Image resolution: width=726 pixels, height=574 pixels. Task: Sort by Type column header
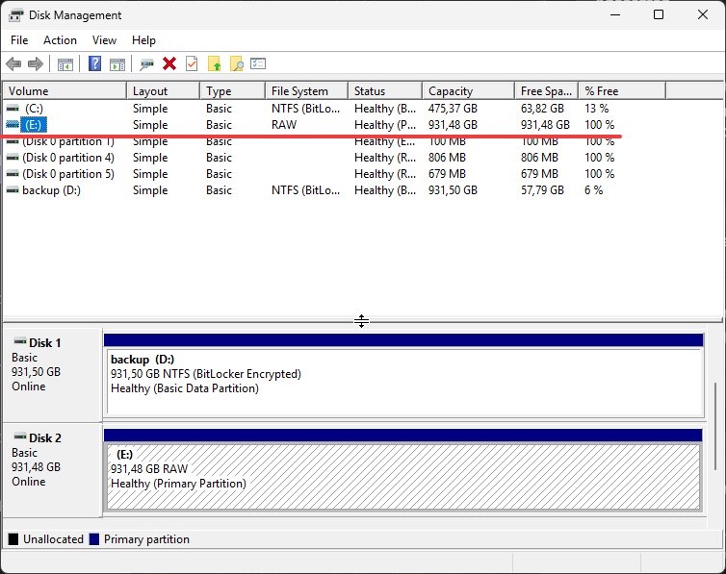(x=233, y=91)
